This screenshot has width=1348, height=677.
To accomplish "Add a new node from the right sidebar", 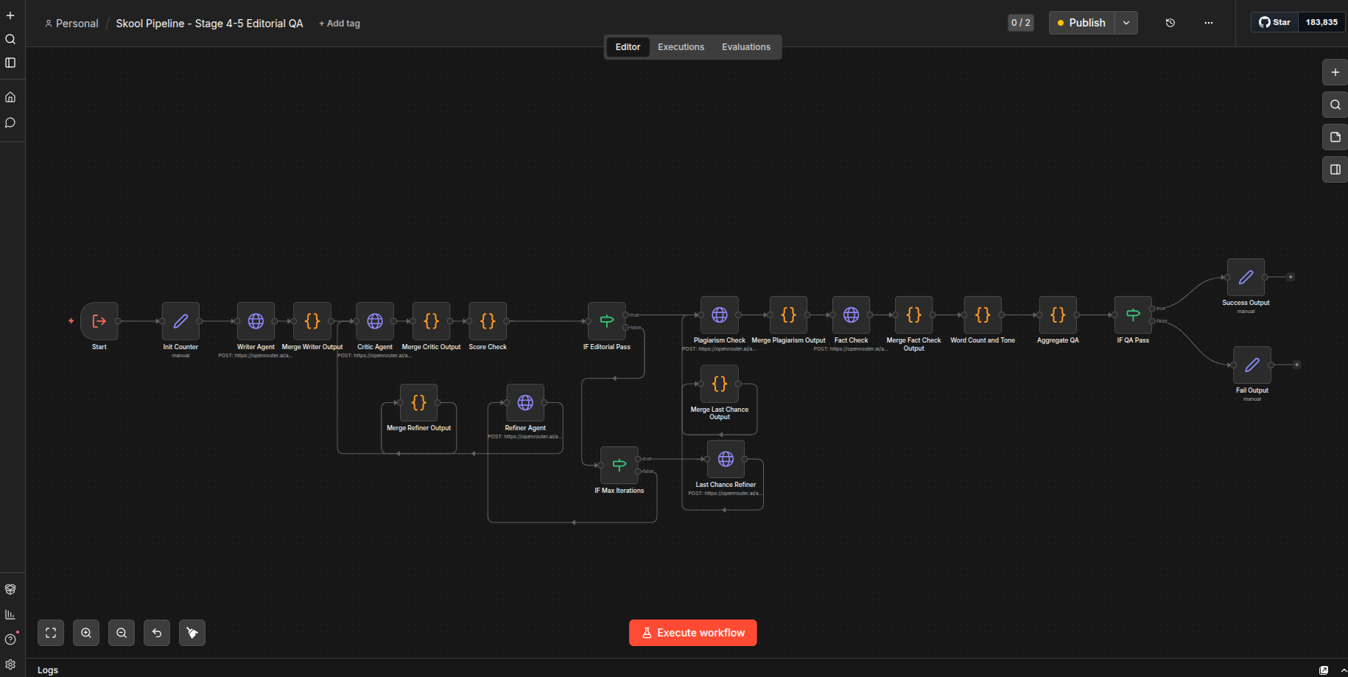I will 1334,72.
